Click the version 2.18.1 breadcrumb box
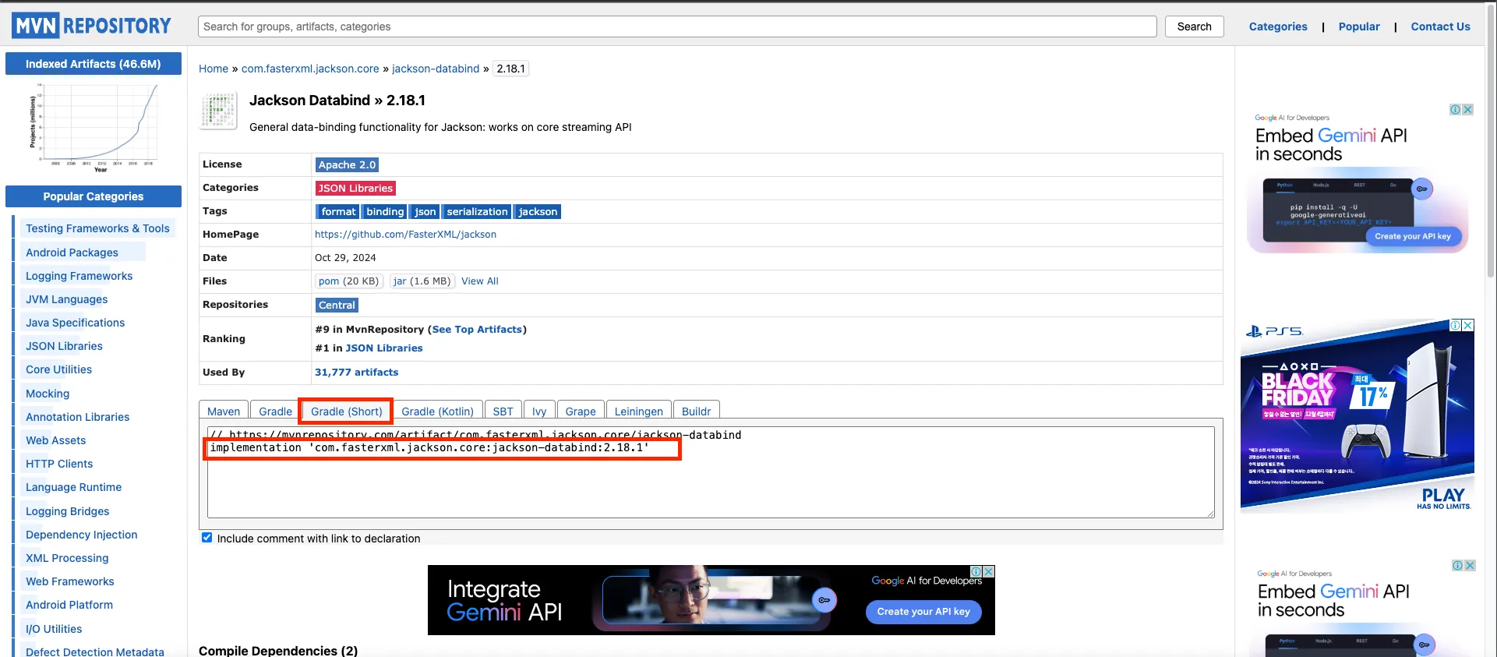This screenshot has height=657, width=1497. 510,69
